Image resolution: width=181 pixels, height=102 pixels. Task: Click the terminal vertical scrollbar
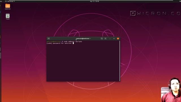tap(120, 61)
